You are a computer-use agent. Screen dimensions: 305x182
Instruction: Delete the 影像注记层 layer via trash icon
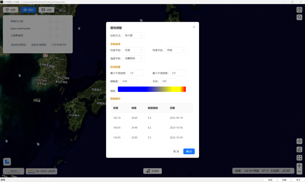tap(64, 21)
